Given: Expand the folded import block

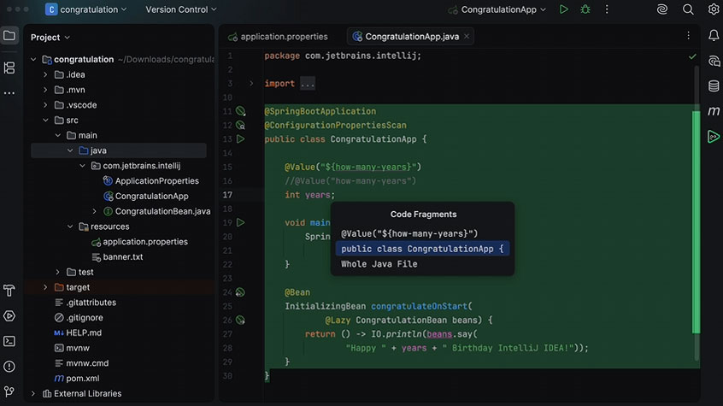Looking at the screenshot, I should 250,84.
